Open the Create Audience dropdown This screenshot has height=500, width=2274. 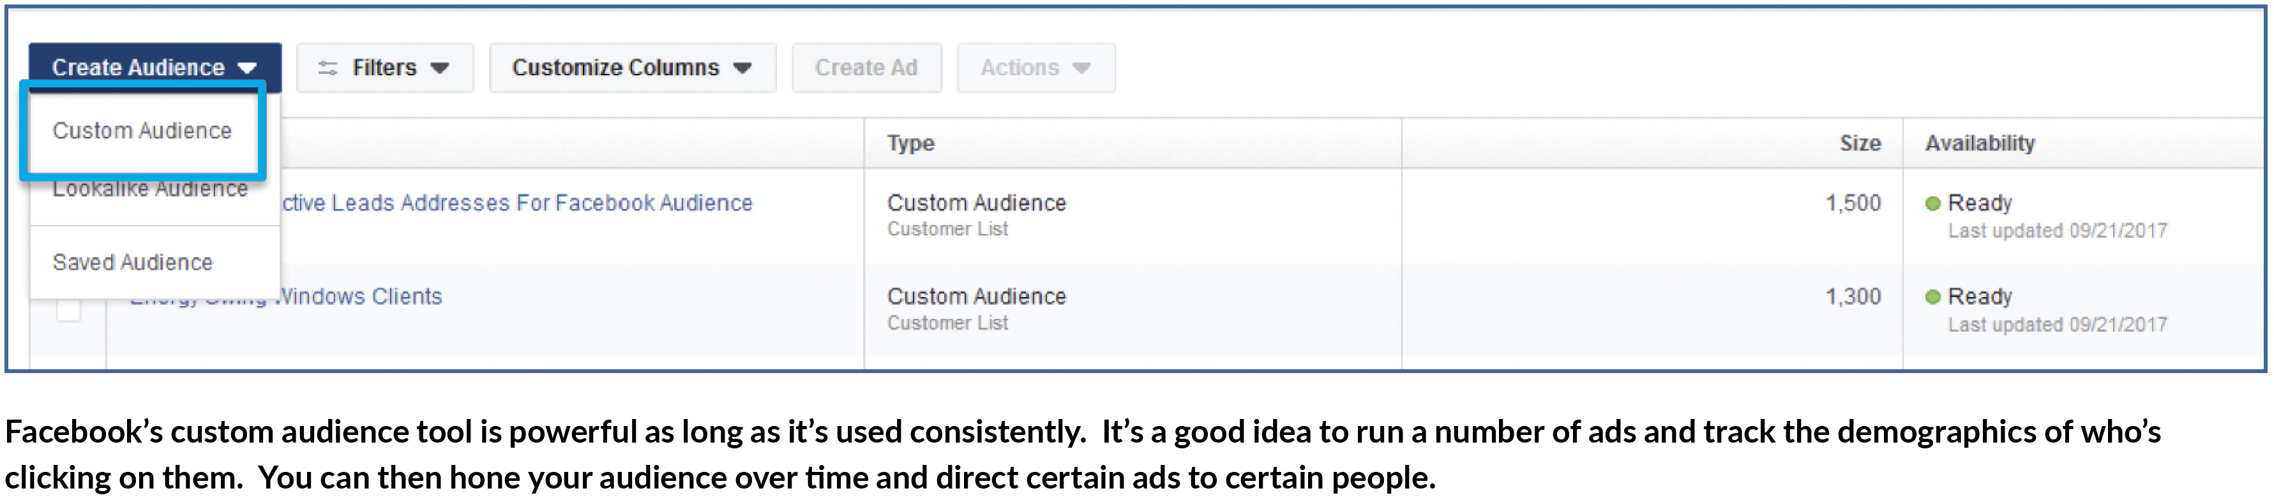[155, 68]
